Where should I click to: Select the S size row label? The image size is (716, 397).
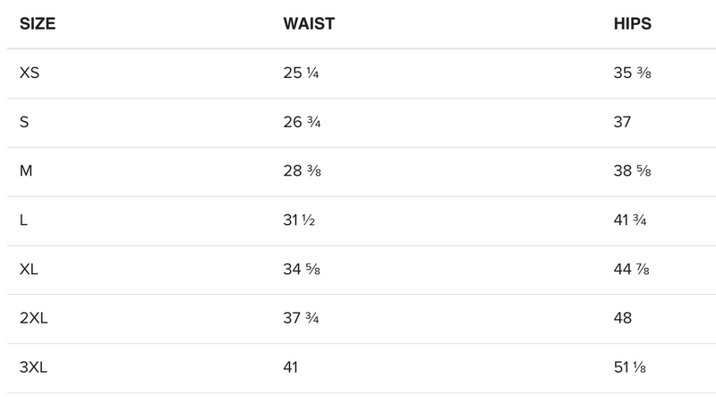point(24,123)
